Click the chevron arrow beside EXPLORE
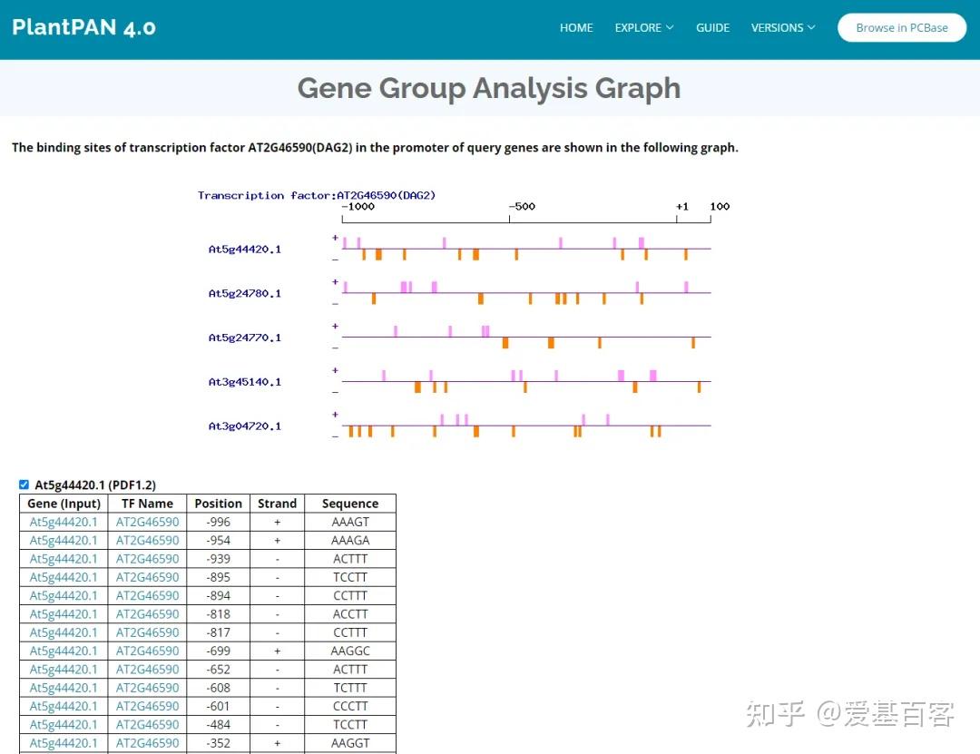This screenshot has height=754, width=980. pos(671,28)
